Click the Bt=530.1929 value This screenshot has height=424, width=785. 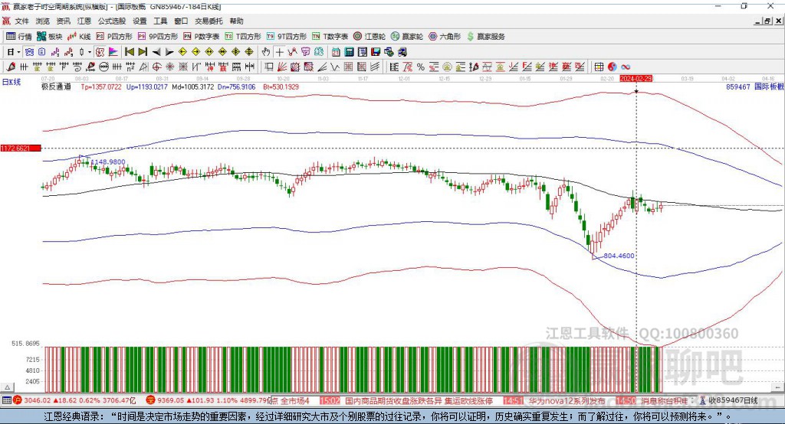click(281, 86)
